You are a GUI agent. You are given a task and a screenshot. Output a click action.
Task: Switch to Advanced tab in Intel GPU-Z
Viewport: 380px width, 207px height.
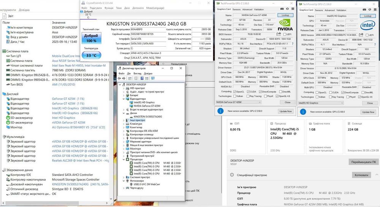(329, 10)
